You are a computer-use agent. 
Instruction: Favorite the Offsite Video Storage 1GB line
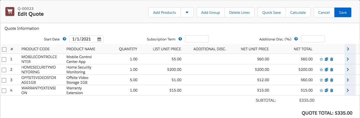(321, 80)
